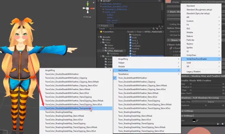The height and width of the screenshot is (134, 225).
Task: Pick color with the eyedropper icon
Action: (x=197, y=120)
